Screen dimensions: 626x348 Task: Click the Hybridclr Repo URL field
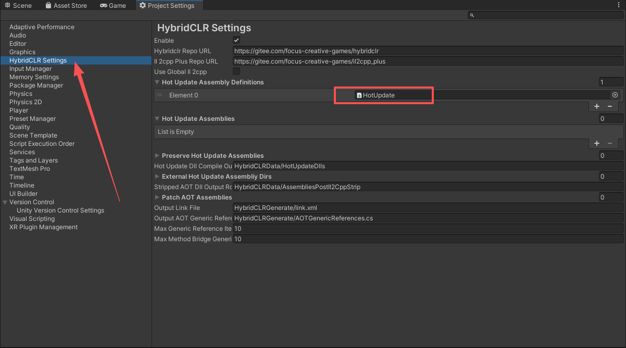point(428,51)
